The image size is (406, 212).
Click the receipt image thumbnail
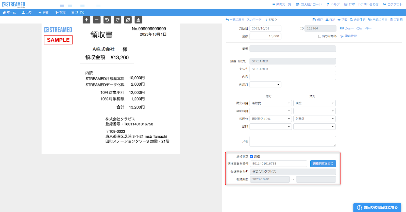(111, 89)
